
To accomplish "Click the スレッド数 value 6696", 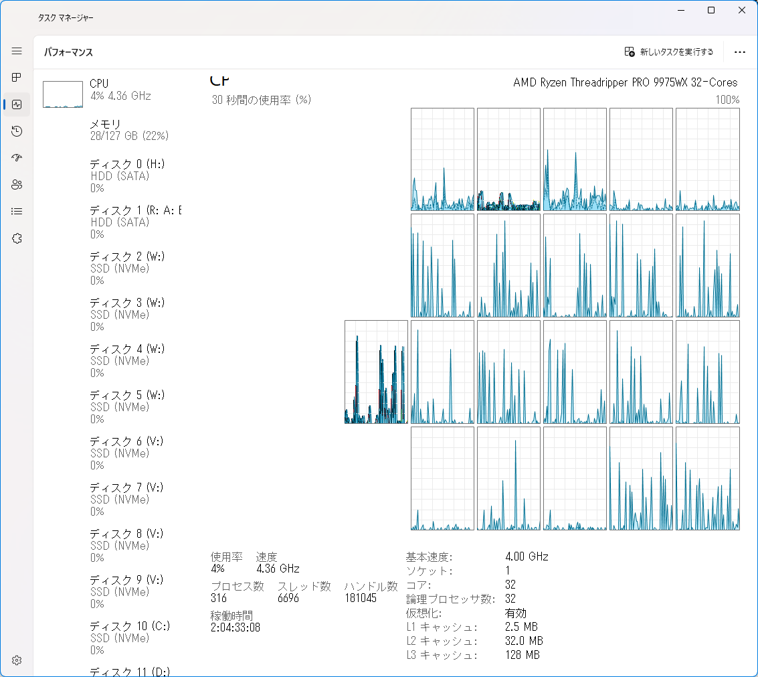I will coord(288,598).
